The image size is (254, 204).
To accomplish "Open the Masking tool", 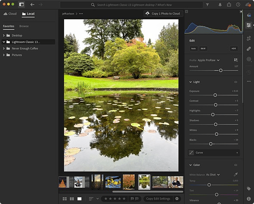I will click(249, 59).
